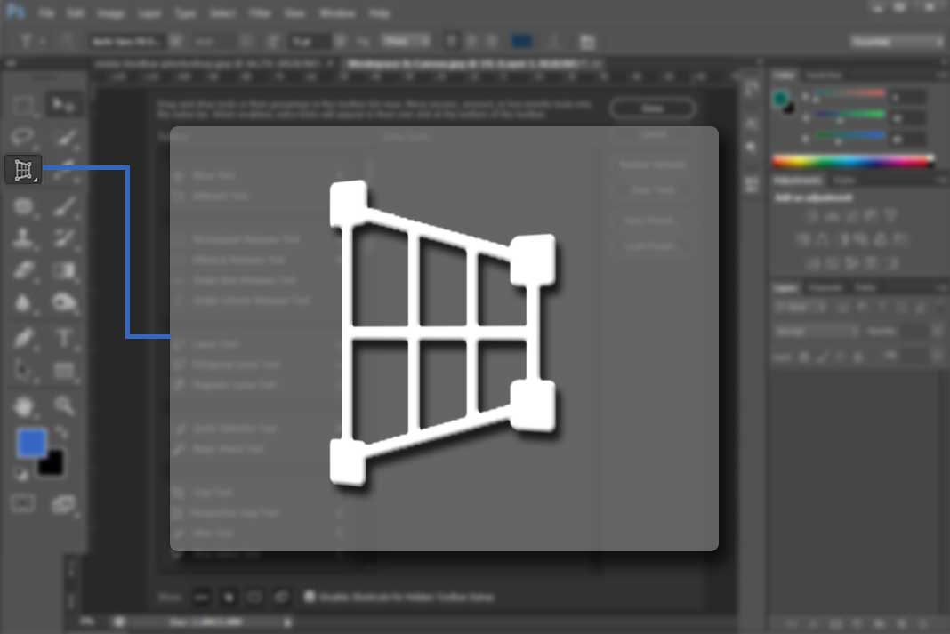
Task: Select the Rectangle shape tool
Action: click(x=64, y=370)
